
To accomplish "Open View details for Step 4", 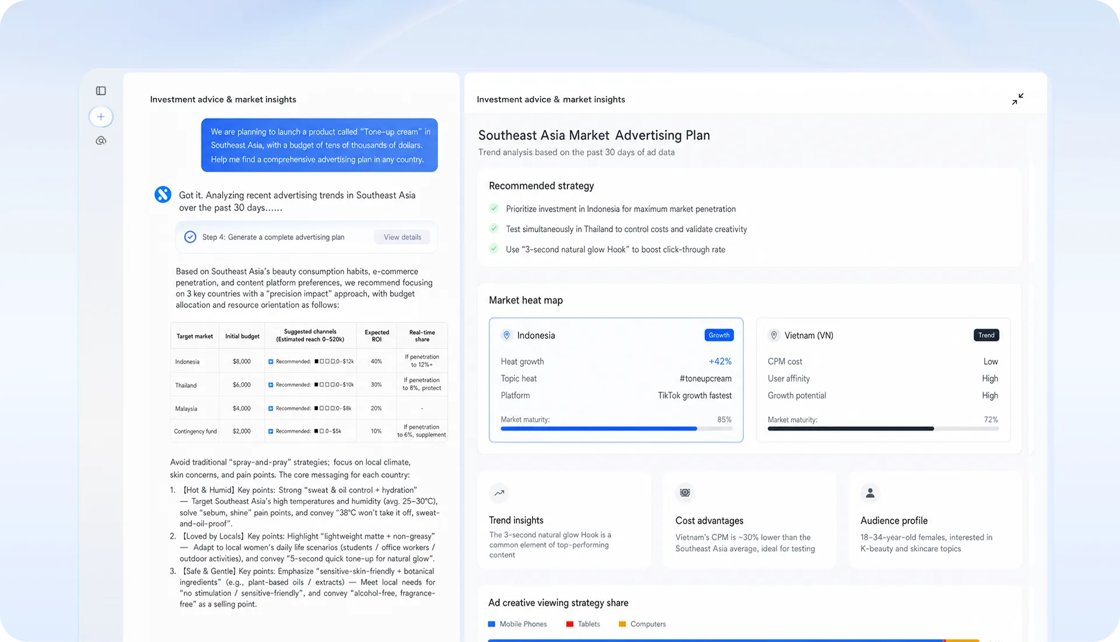I will pyautogui.click(x=402, y=237).
